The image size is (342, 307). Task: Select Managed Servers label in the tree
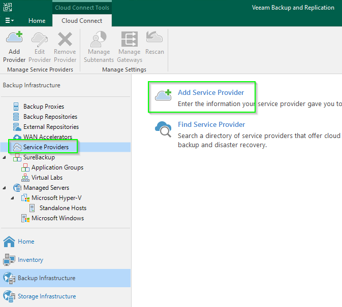(x=46, y=188)
